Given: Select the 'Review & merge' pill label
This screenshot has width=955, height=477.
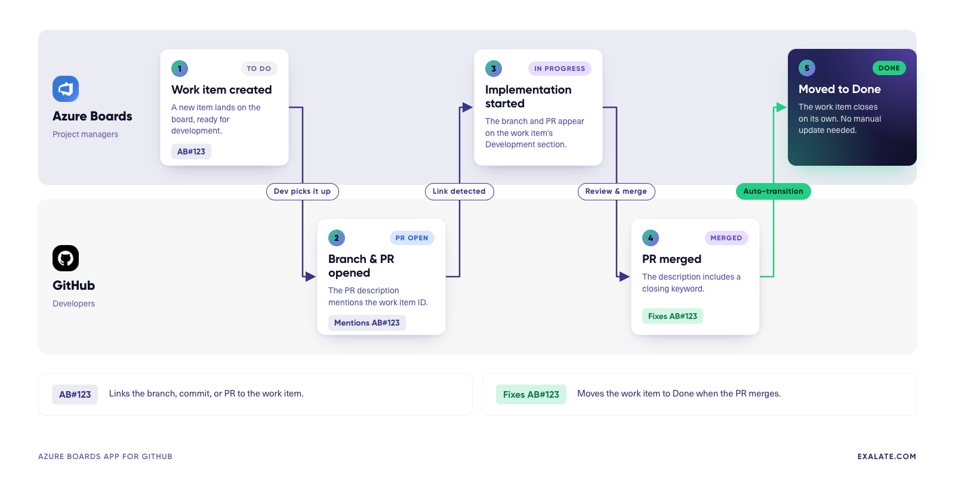Looking at the screenshot, I should pos(617,191).
